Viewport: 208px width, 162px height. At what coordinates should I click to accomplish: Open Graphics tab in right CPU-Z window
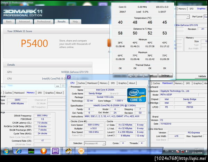pyautogui.click(x=198, y=83)
